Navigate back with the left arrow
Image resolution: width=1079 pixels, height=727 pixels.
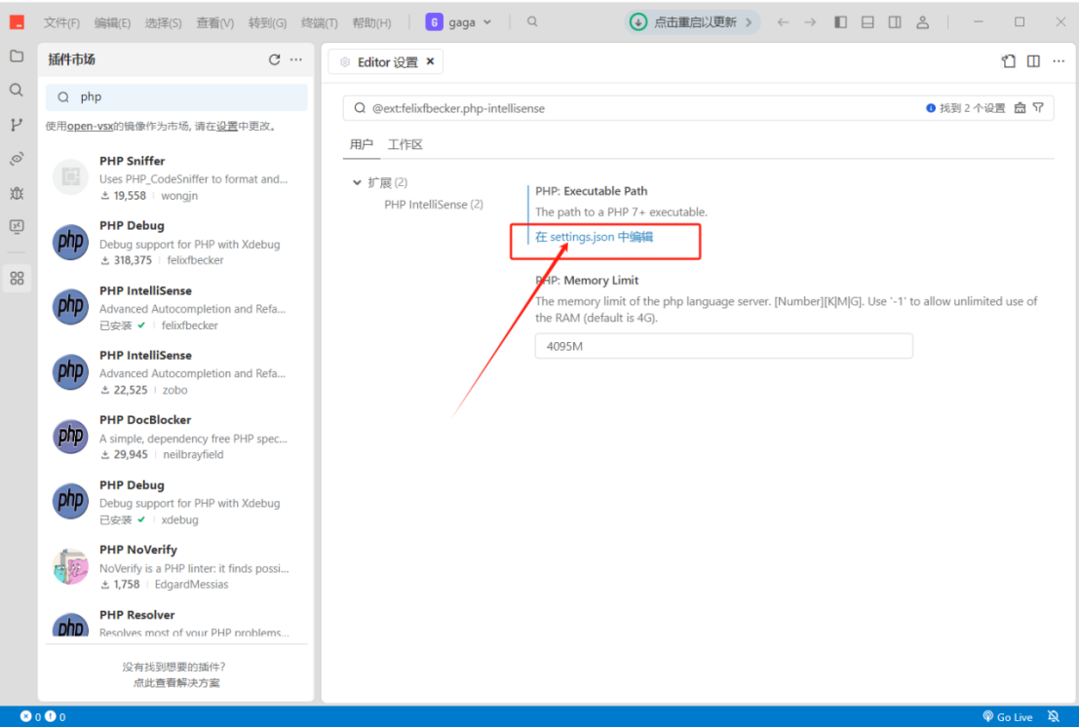coord(783,22)
